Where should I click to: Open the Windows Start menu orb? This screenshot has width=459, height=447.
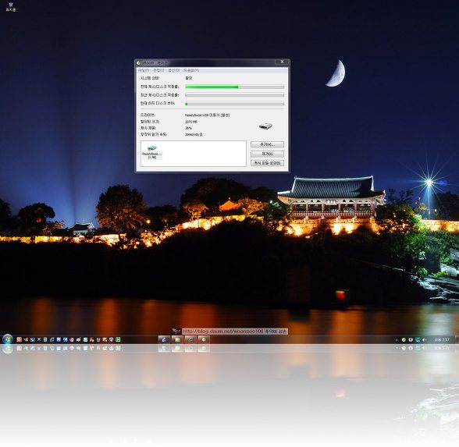(x=8, y=339)
